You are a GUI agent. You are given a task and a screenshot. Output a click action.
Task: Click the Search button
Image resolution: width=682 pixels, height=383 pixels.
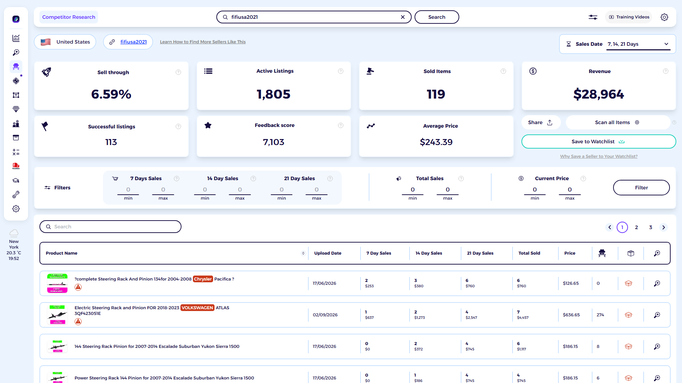pyautogui.click(x=437, y=17)
